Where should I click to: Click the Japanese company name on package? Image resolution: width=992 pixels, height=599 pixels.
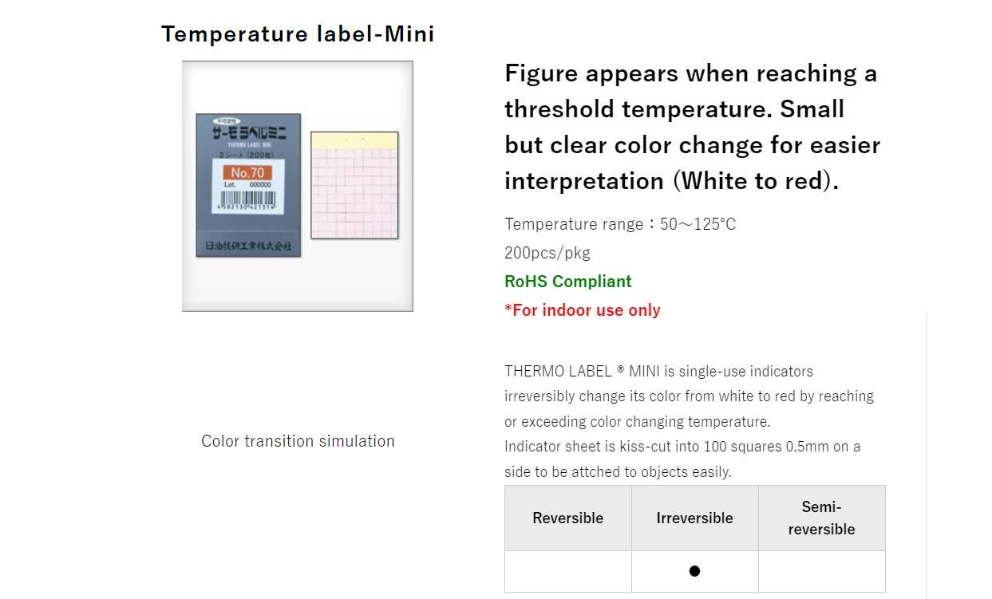point(247,246)
